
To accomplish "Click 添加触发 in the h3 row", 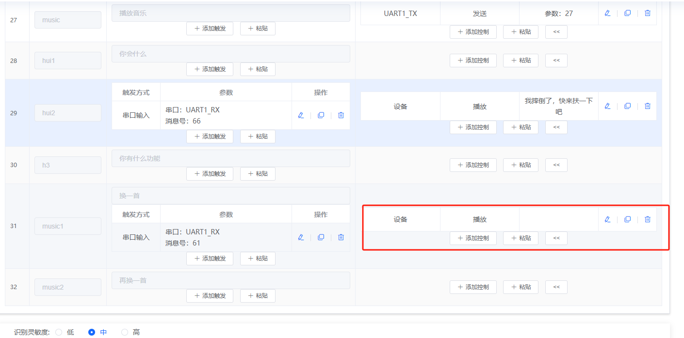I will click(210, 174).
